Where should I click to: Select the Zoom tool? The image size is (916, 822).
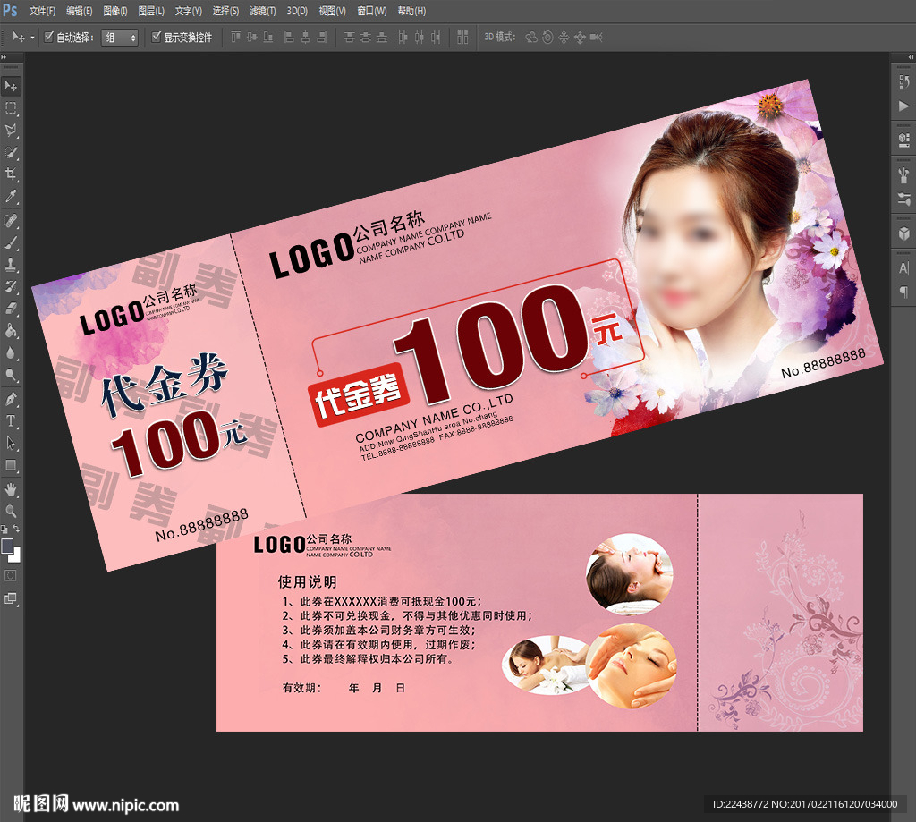11,512
